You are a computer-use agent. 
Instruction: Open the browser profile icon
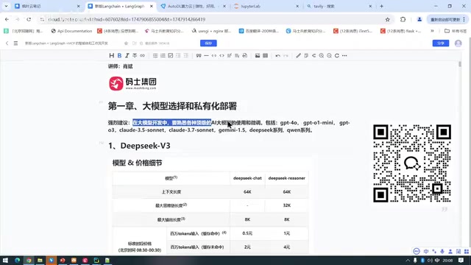pyautogui.click(x=419, y=20)
